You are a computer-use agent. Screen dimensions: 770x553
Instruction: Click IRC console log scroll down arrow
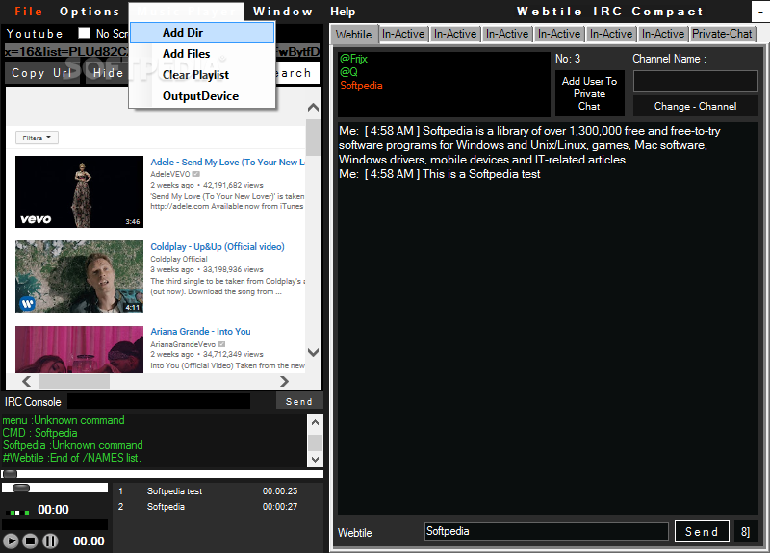coord(316,460)
